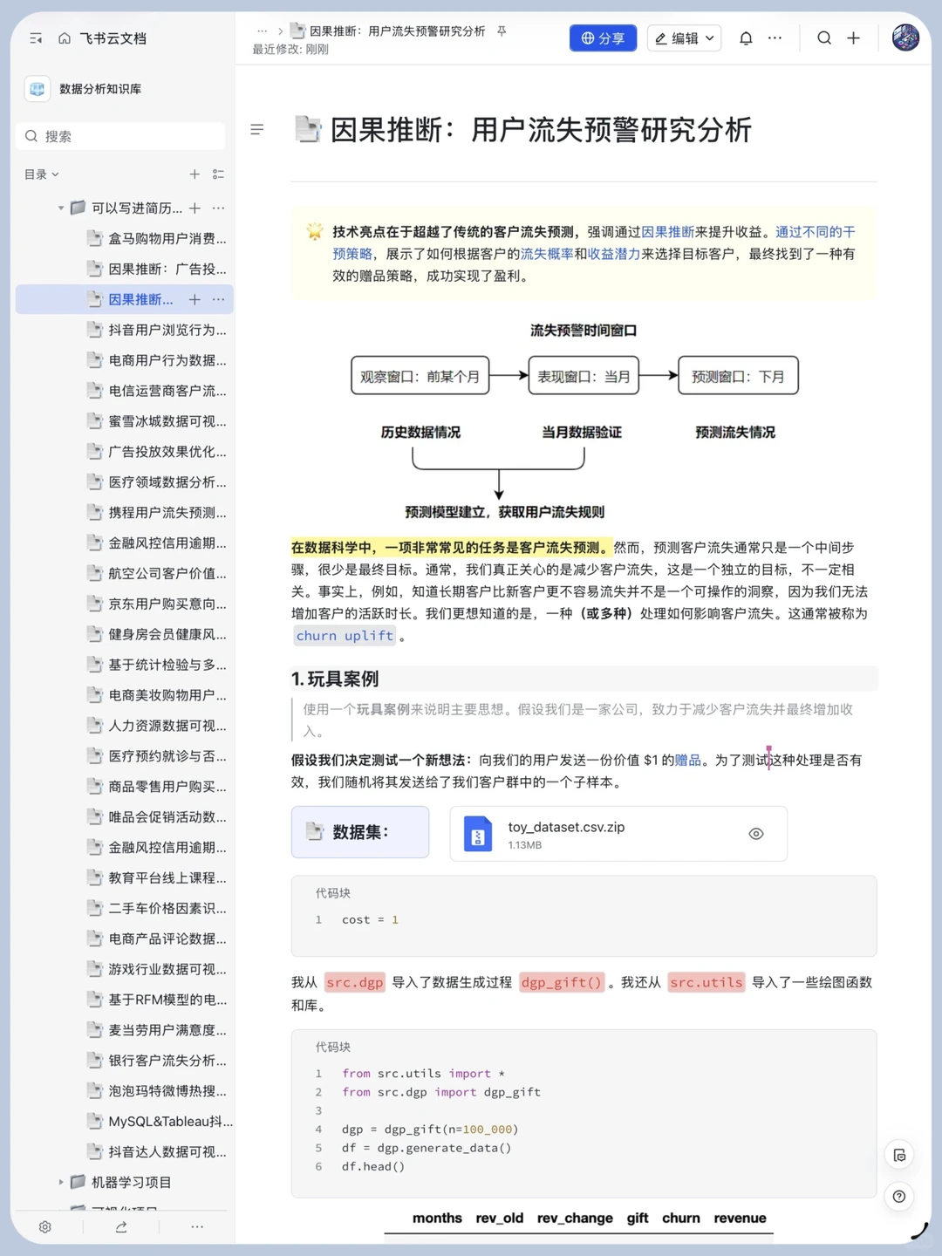Screen dimensions: 942x1256
Task: Click the src.utils inline code
Action: [x=706, y=982]
